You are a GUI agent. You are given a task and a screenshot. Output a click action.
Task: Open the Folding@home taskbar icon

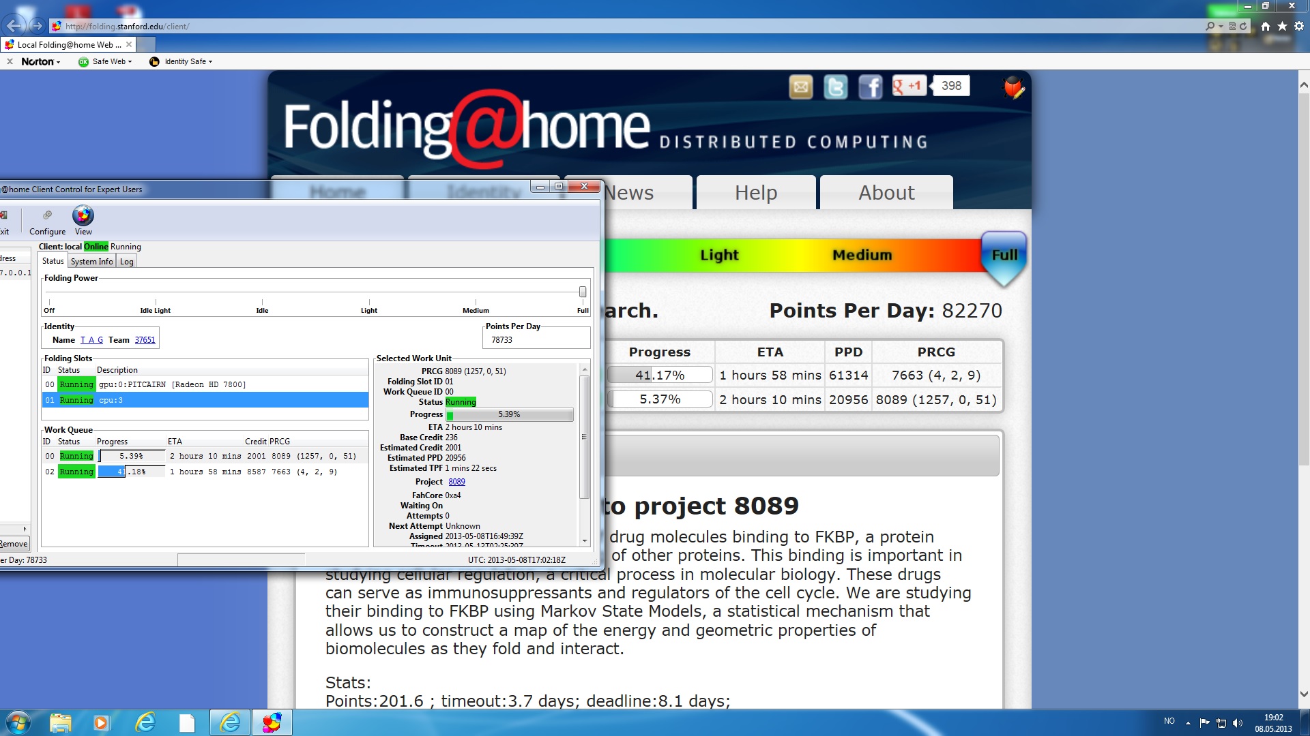pos(272,722)
